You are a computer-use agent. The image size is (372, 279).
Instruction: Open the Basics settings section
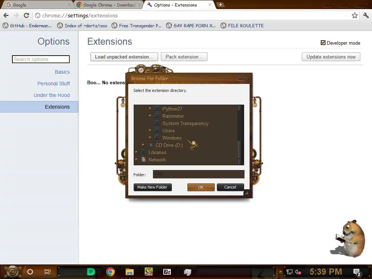point(62,72)
